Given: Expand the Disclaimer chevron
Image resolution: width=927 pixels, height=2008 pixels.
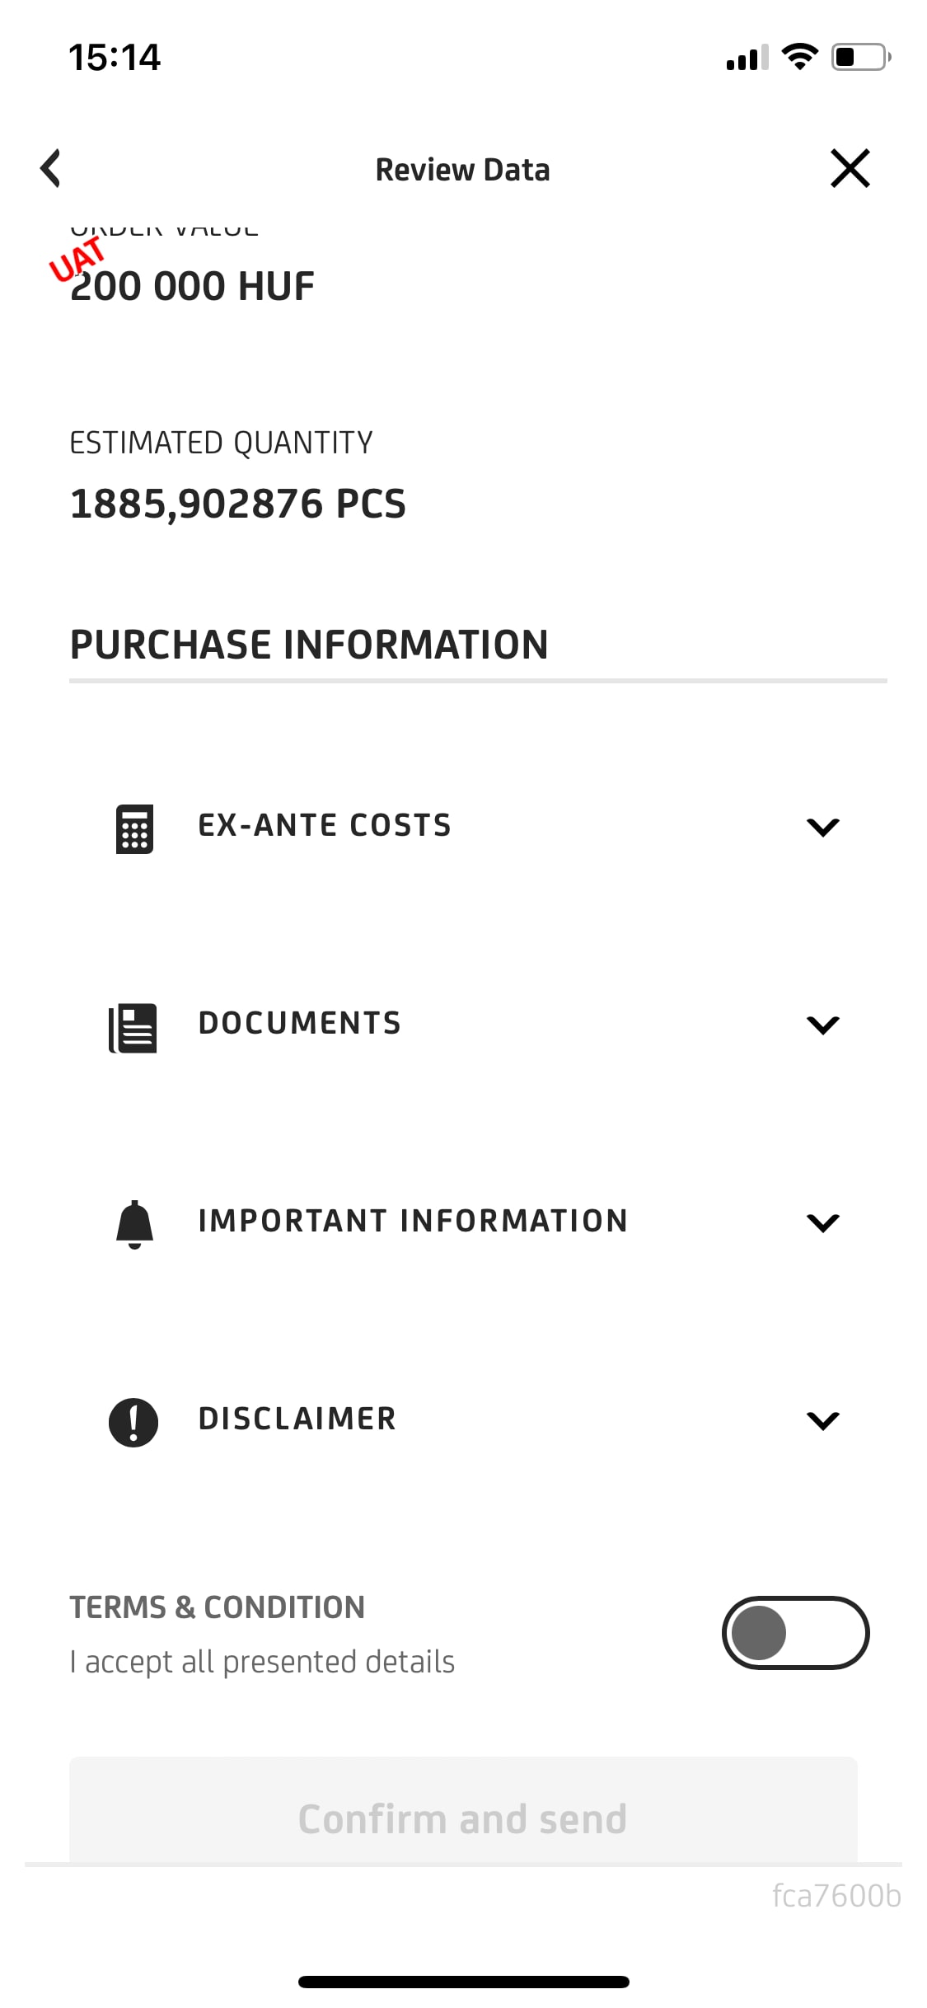Looking at the screenshot, I should pos(822,1420).
